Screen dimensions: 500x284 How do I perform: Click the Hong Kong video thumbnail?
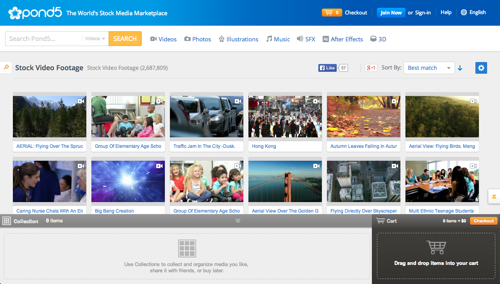click(285, 116)
